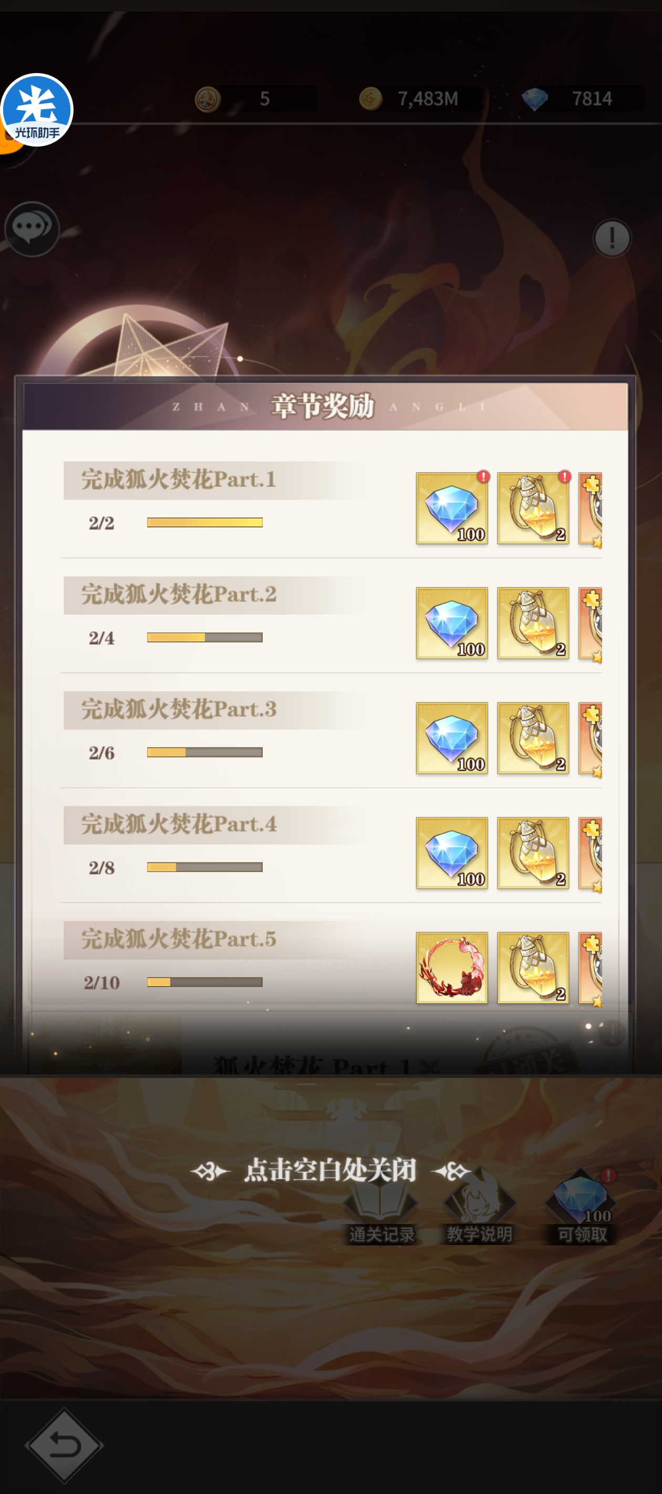Claim the Part.1 diamond 100 reward

(451, 508)
